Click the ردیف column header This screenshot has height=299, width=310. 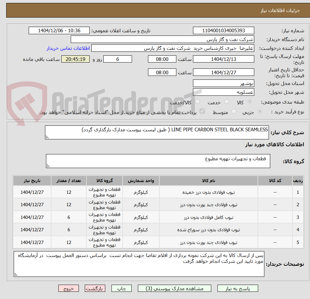(298, 180)
